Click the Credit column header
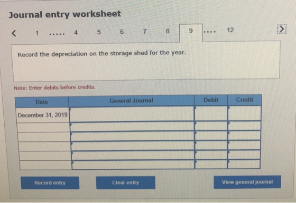 (x=245, y=100)
